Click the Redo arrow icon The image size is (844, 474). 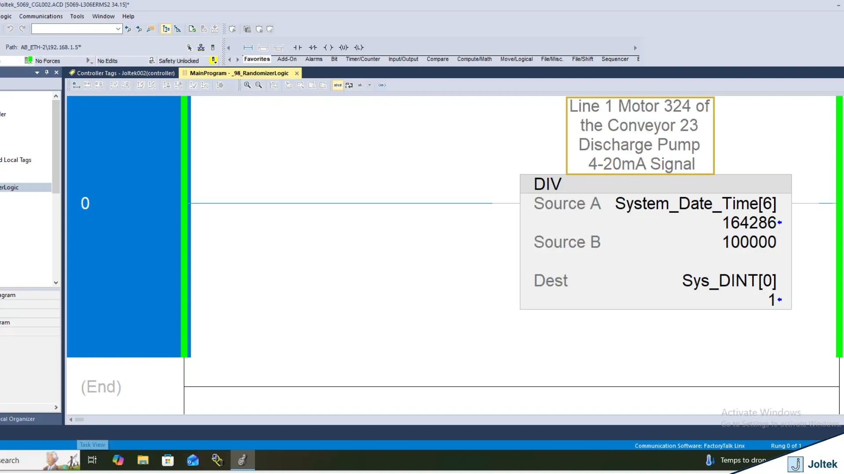(22, 29)
